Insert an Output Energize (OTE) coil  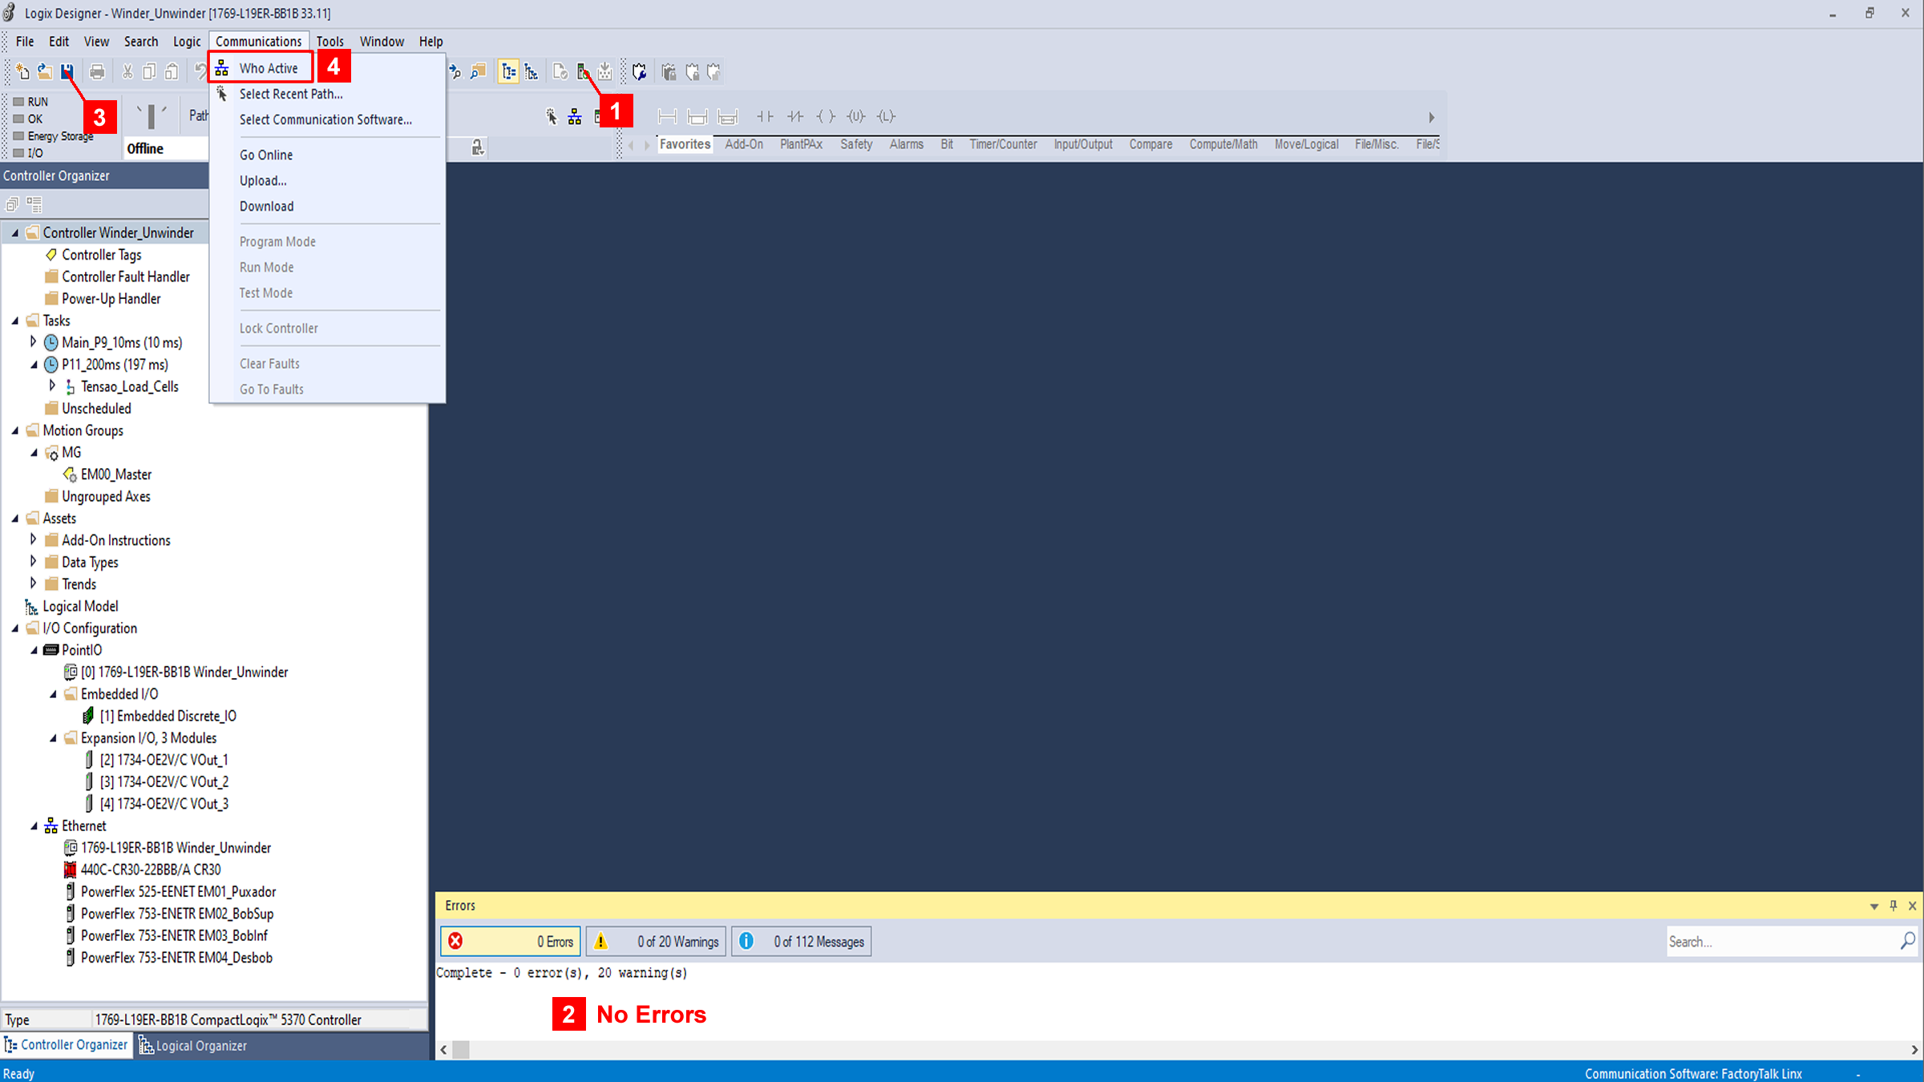[826, 117]
